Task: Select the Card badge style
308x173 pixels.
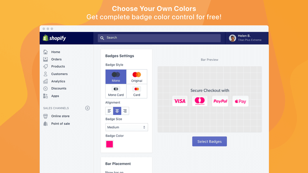Action: pos(137,91)
